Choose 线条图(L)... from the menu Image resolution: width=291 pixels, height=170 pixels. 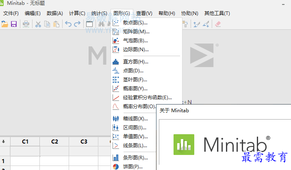coord(134,145)
